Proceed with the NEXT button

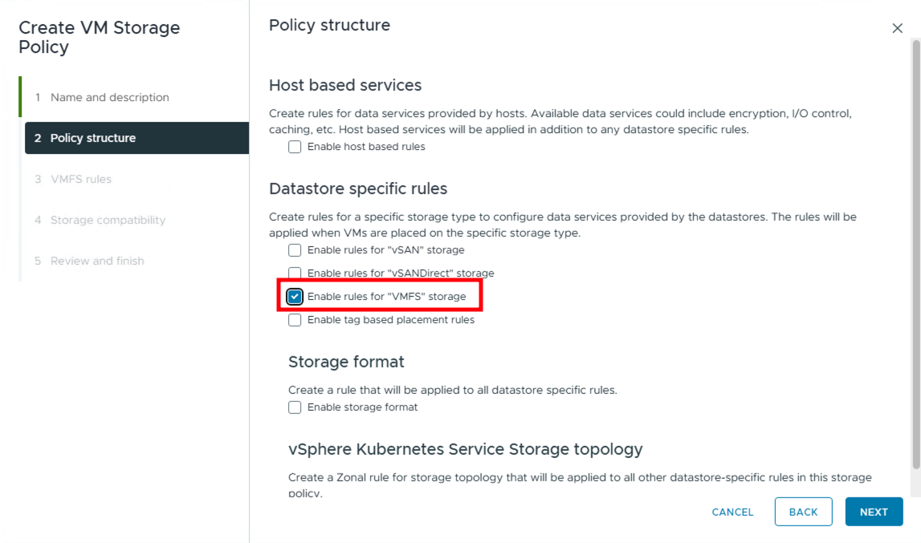[874, 512]
